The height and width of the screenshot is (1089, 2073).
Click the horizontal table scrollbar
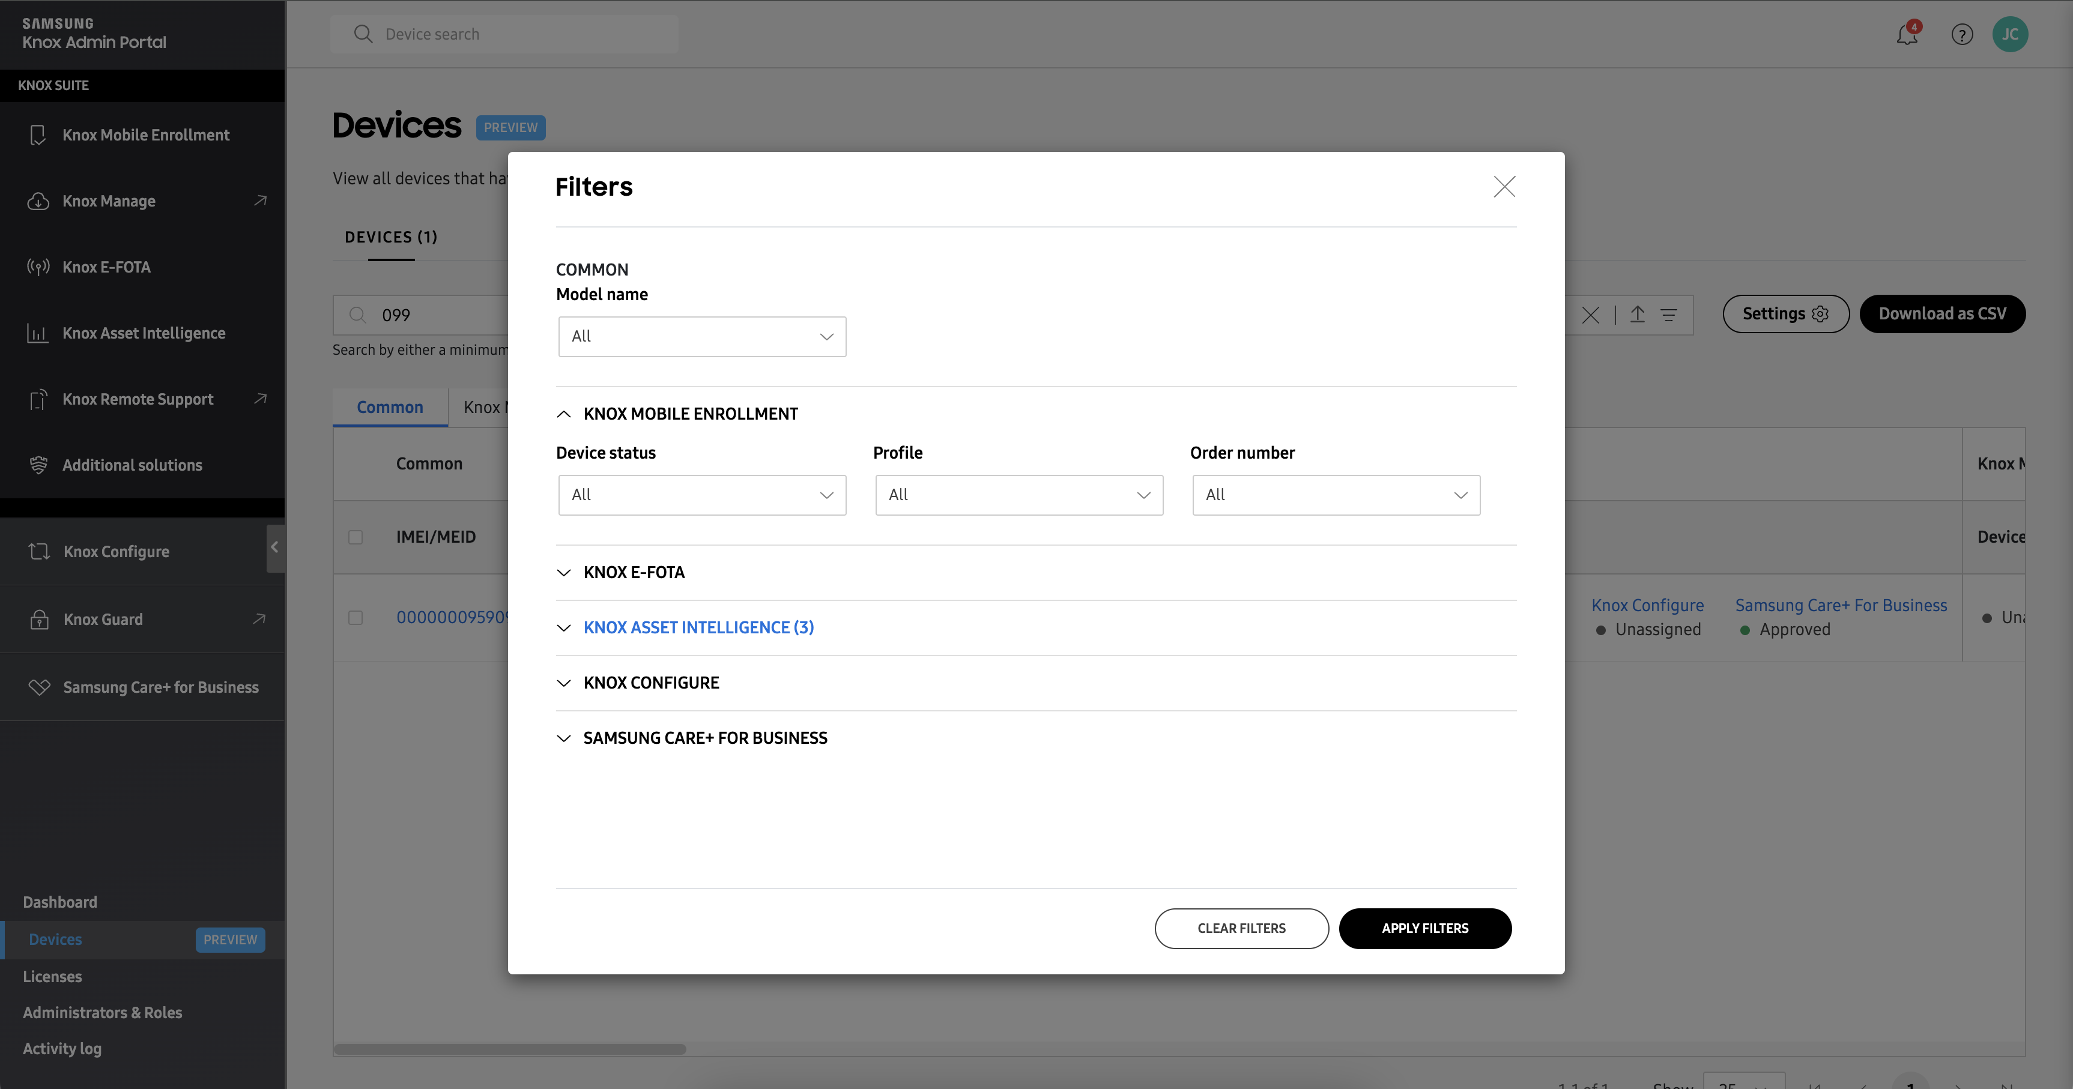coord(509,1049)
